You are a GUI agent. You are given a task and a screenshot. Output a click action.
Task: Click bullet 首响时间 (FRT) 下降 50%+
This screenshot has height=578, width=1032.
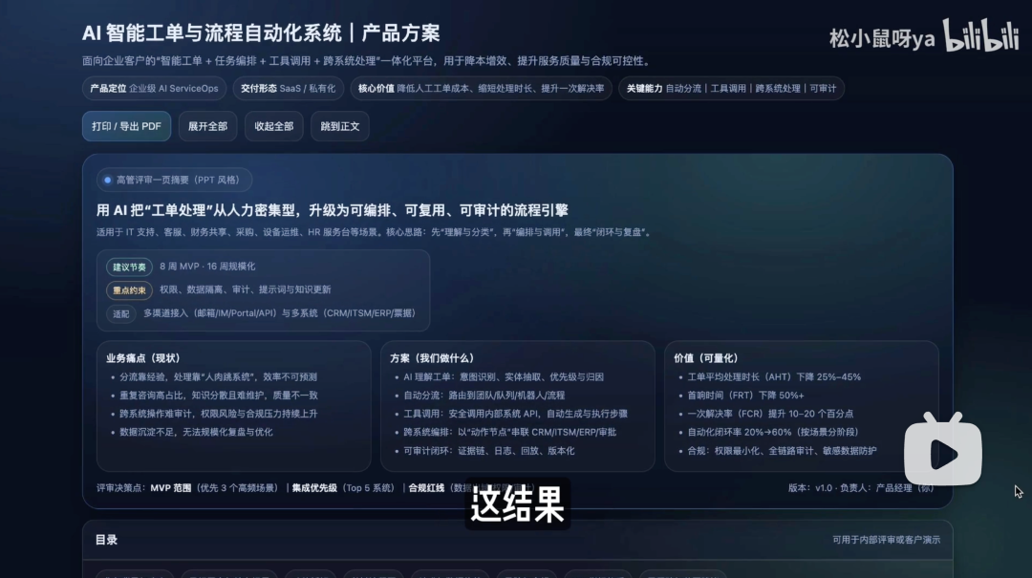(745, 395)
